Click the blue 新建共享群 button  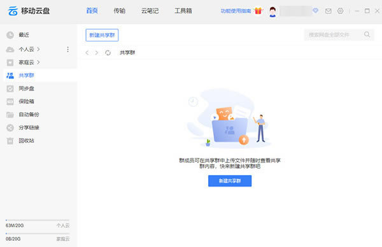(230, 181)
